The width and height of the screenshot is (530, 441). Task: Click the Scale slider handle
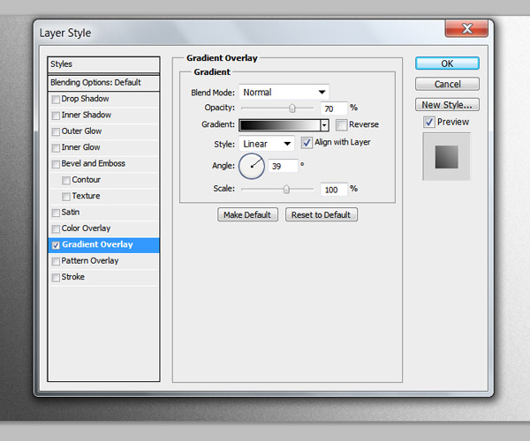[x=286, y=190]
